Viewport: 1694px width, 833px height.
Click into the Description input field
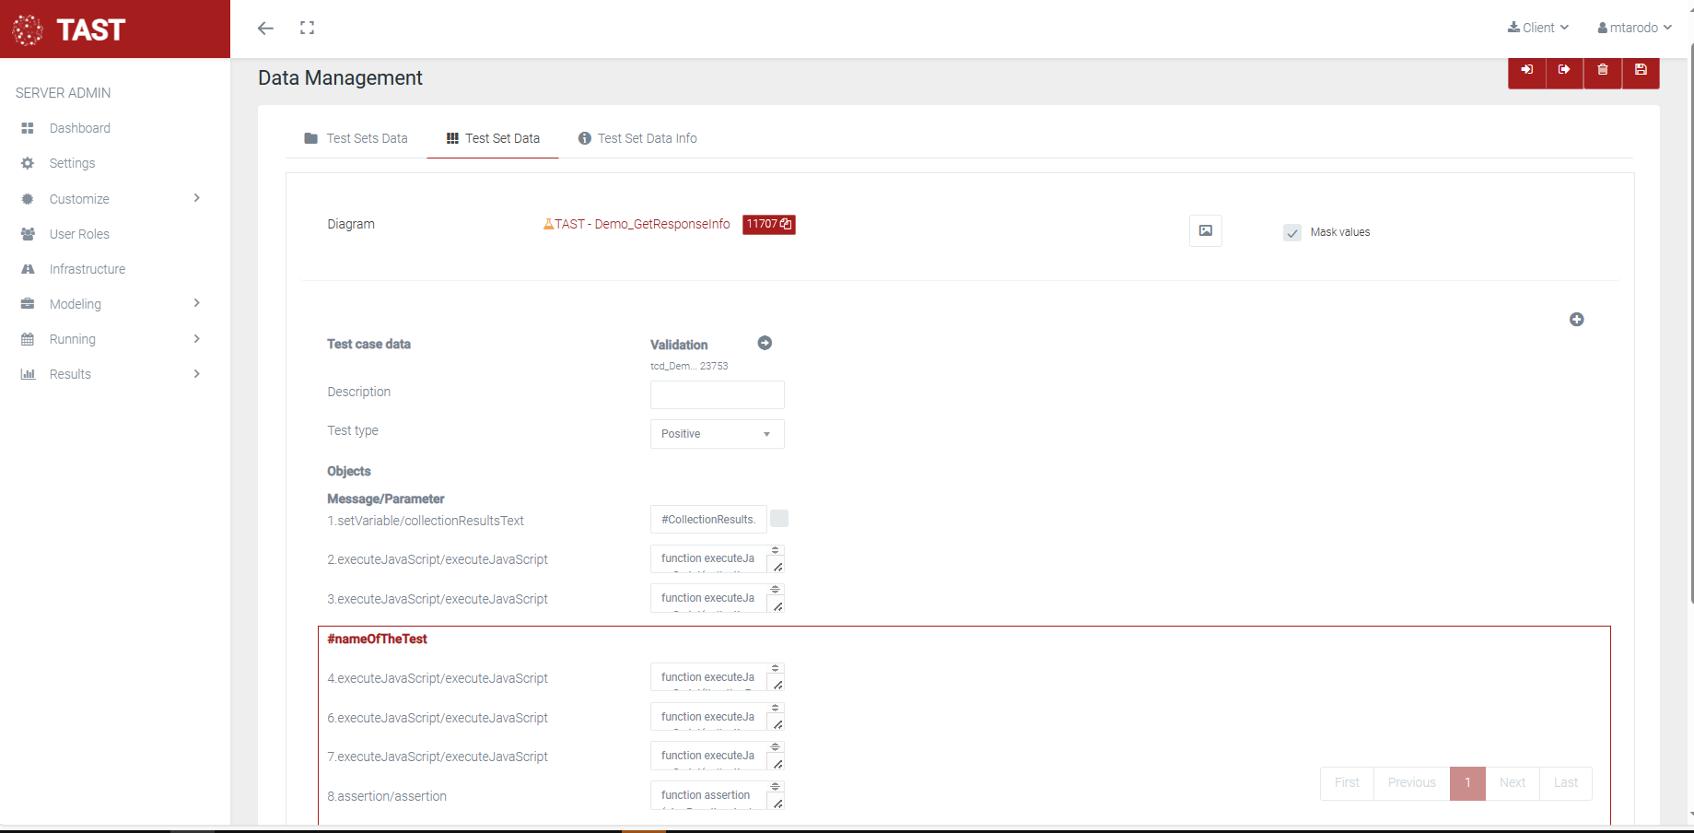tap(717, 394)
